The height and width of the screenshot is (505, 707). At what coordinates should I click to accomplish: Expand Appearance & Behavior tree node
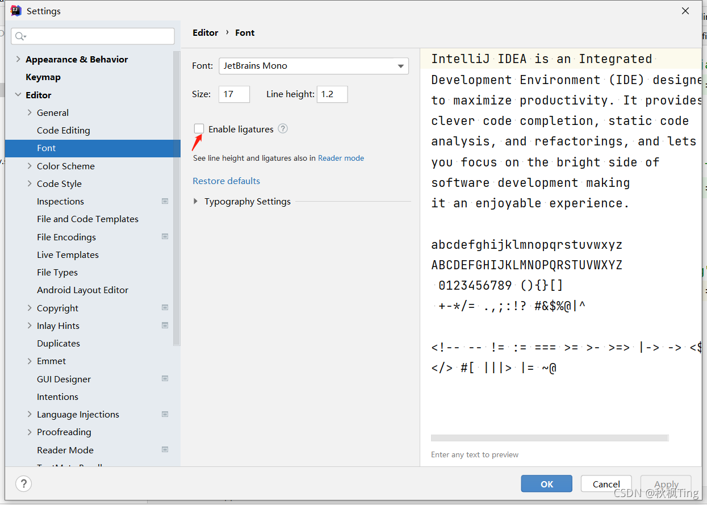[x=18, y=59]
